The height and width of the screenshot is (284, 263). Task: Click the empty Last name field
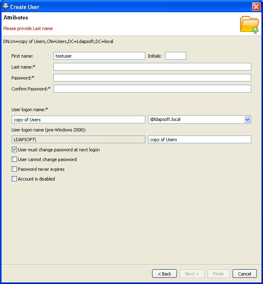152,67
